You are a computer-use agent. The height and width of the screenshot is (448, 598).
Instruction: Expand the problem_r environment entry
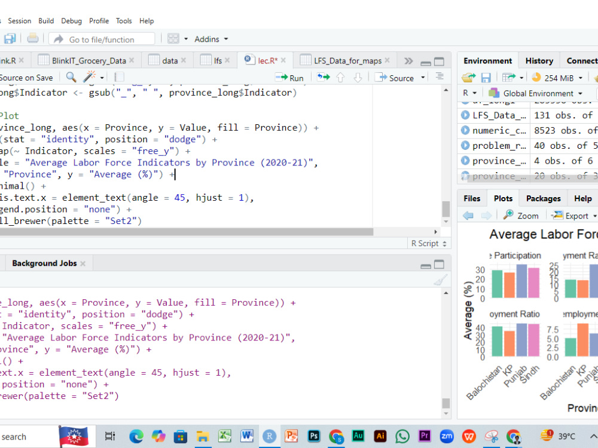pyautogui.click(x=465, y=146)
